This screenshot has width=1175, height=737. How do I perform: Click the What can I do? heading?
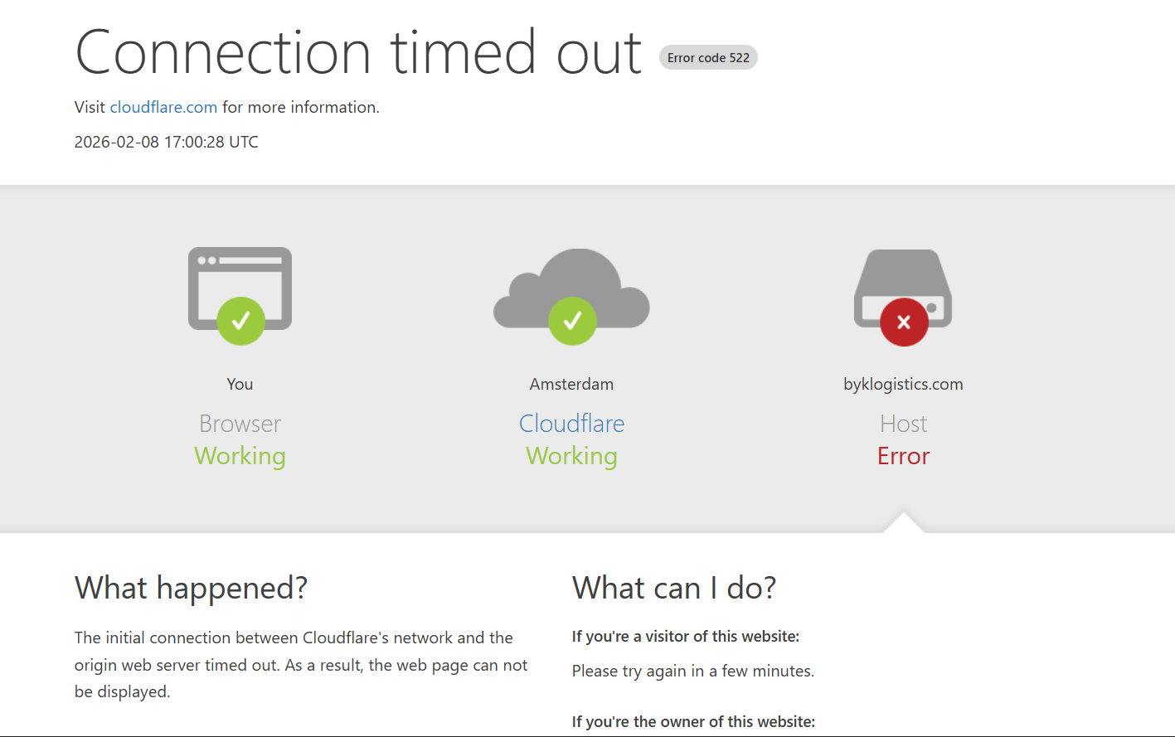(x=674, y=588)
